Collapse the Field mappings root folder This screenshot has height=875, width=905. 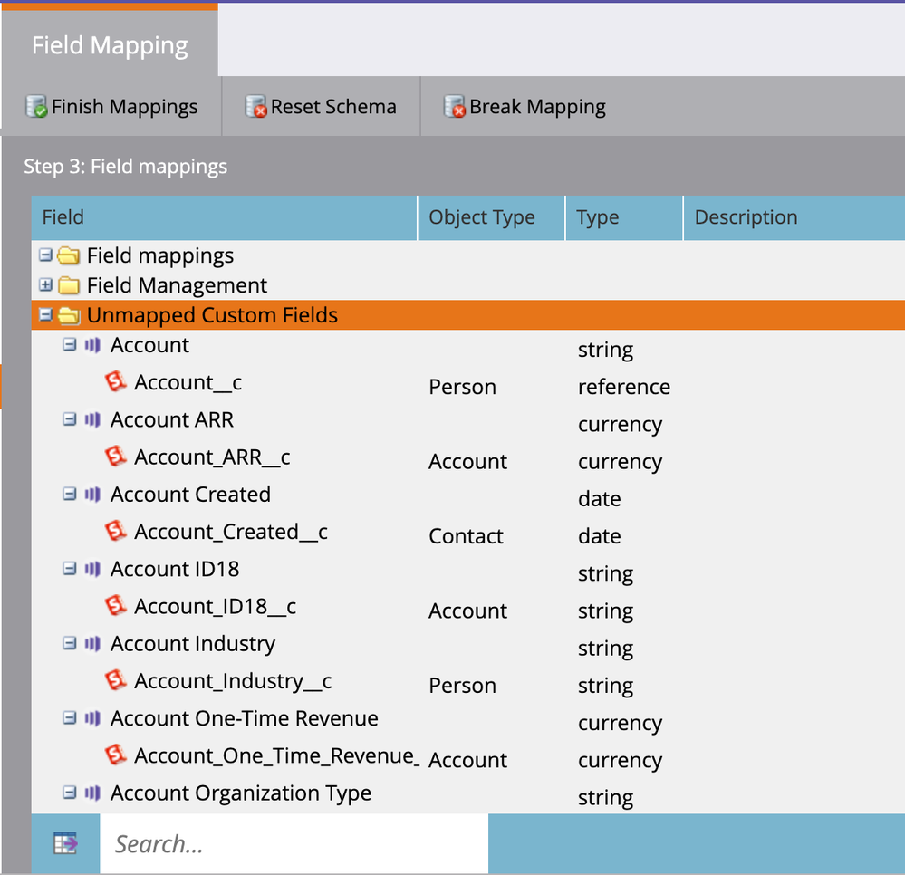(x=46, y=255)
